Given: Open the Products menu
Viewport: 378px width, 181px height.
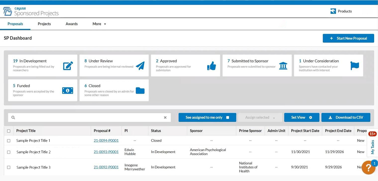Looking at the screenshot, I should (341, 11).
